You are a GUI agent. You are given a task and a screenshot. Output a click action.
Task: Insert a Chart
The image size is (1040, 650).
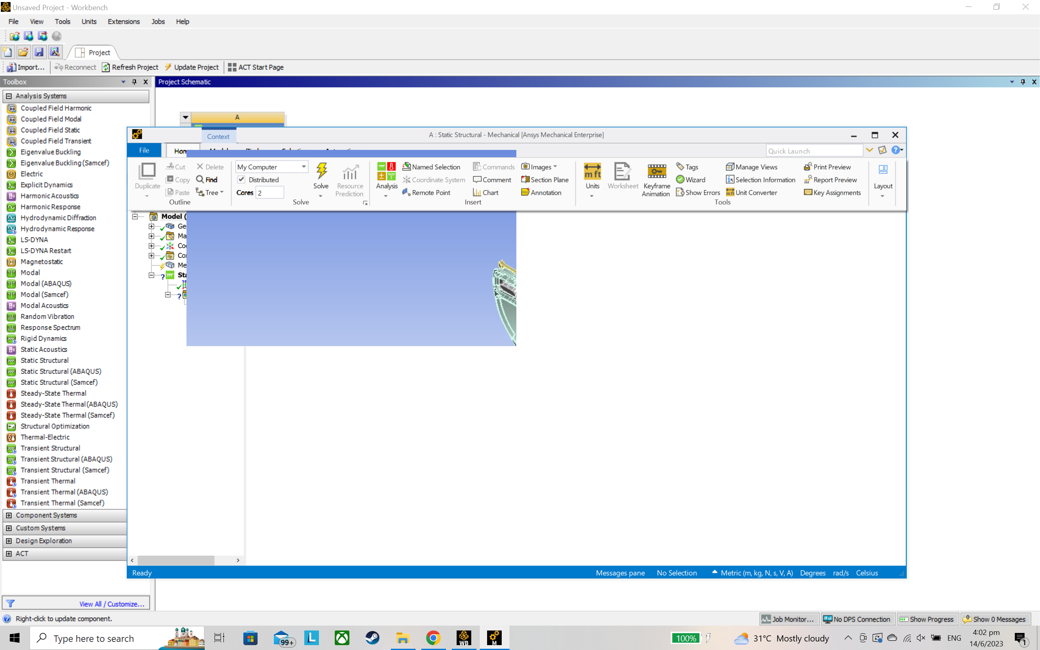point(485,193)
